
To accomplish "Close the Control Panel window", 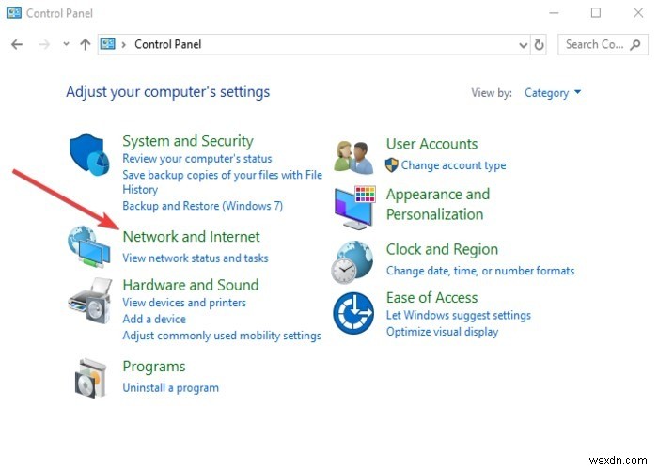I will (638, 13).
